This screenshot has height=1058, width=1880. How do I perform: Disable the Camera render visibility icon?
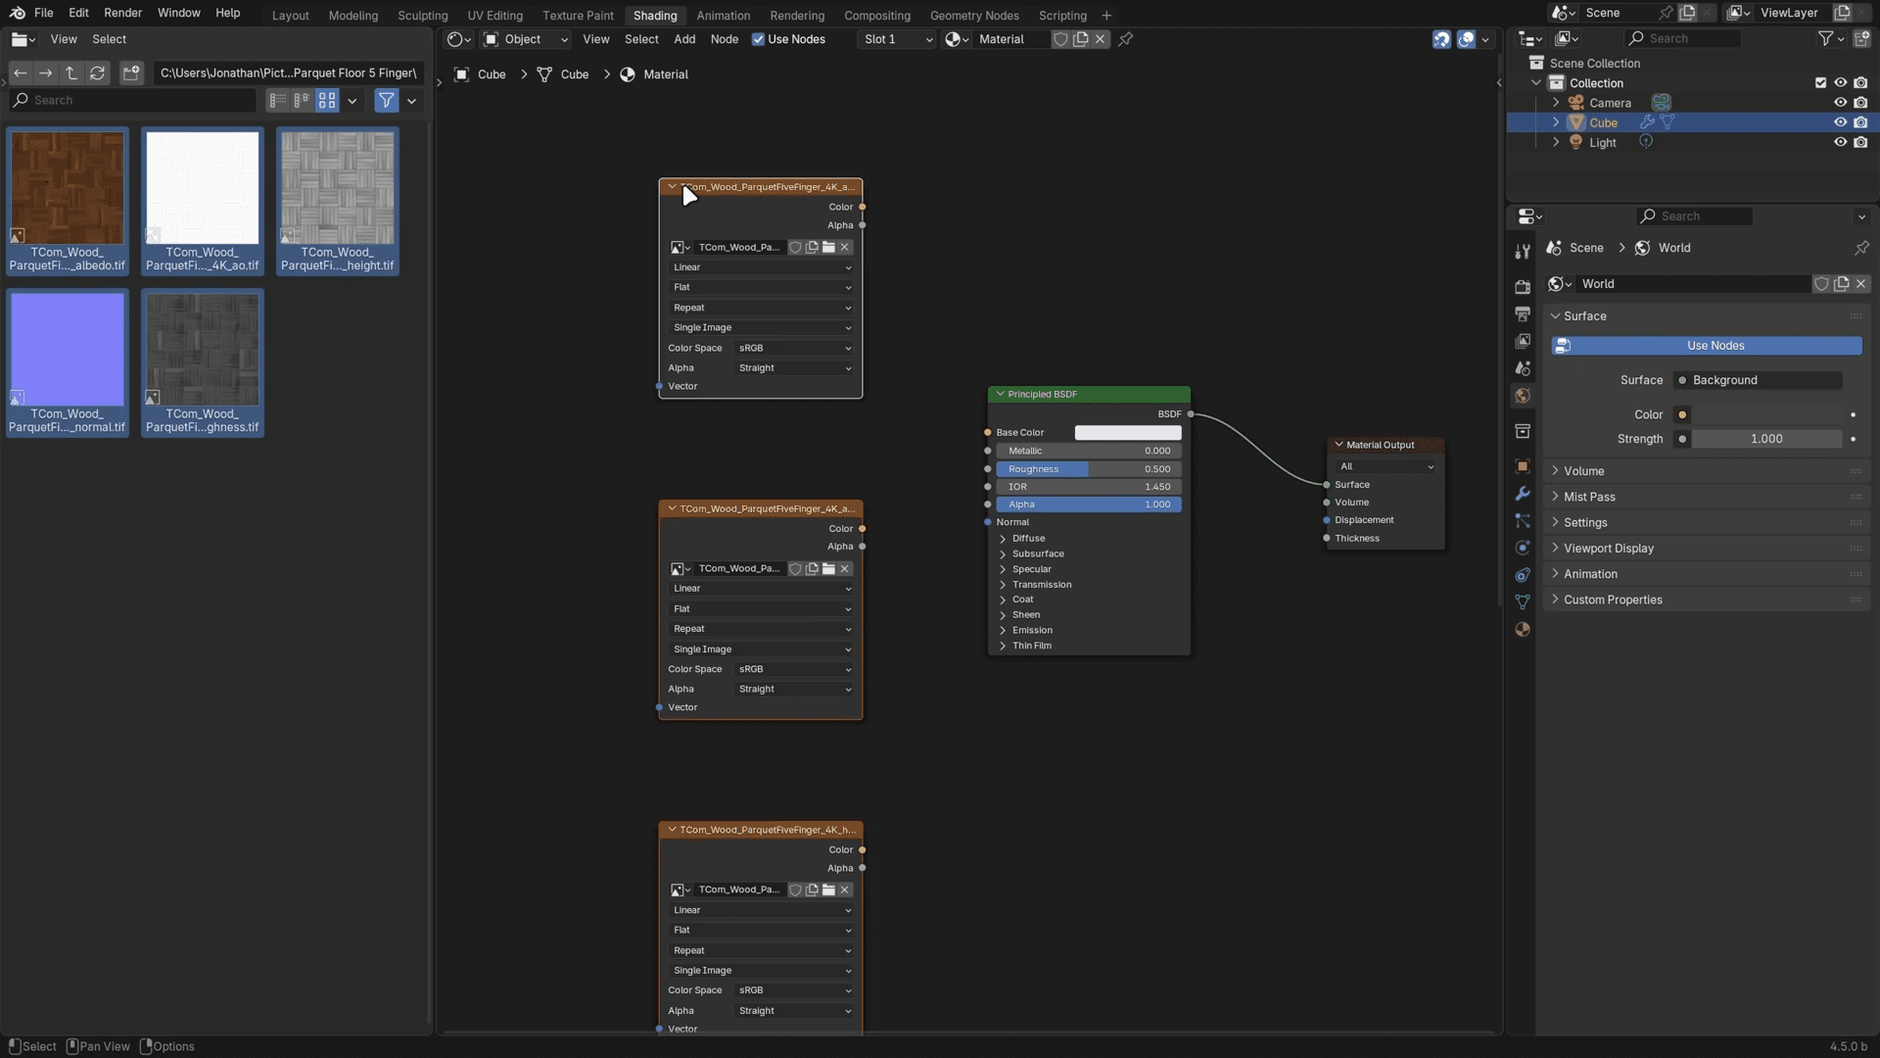1862,102
